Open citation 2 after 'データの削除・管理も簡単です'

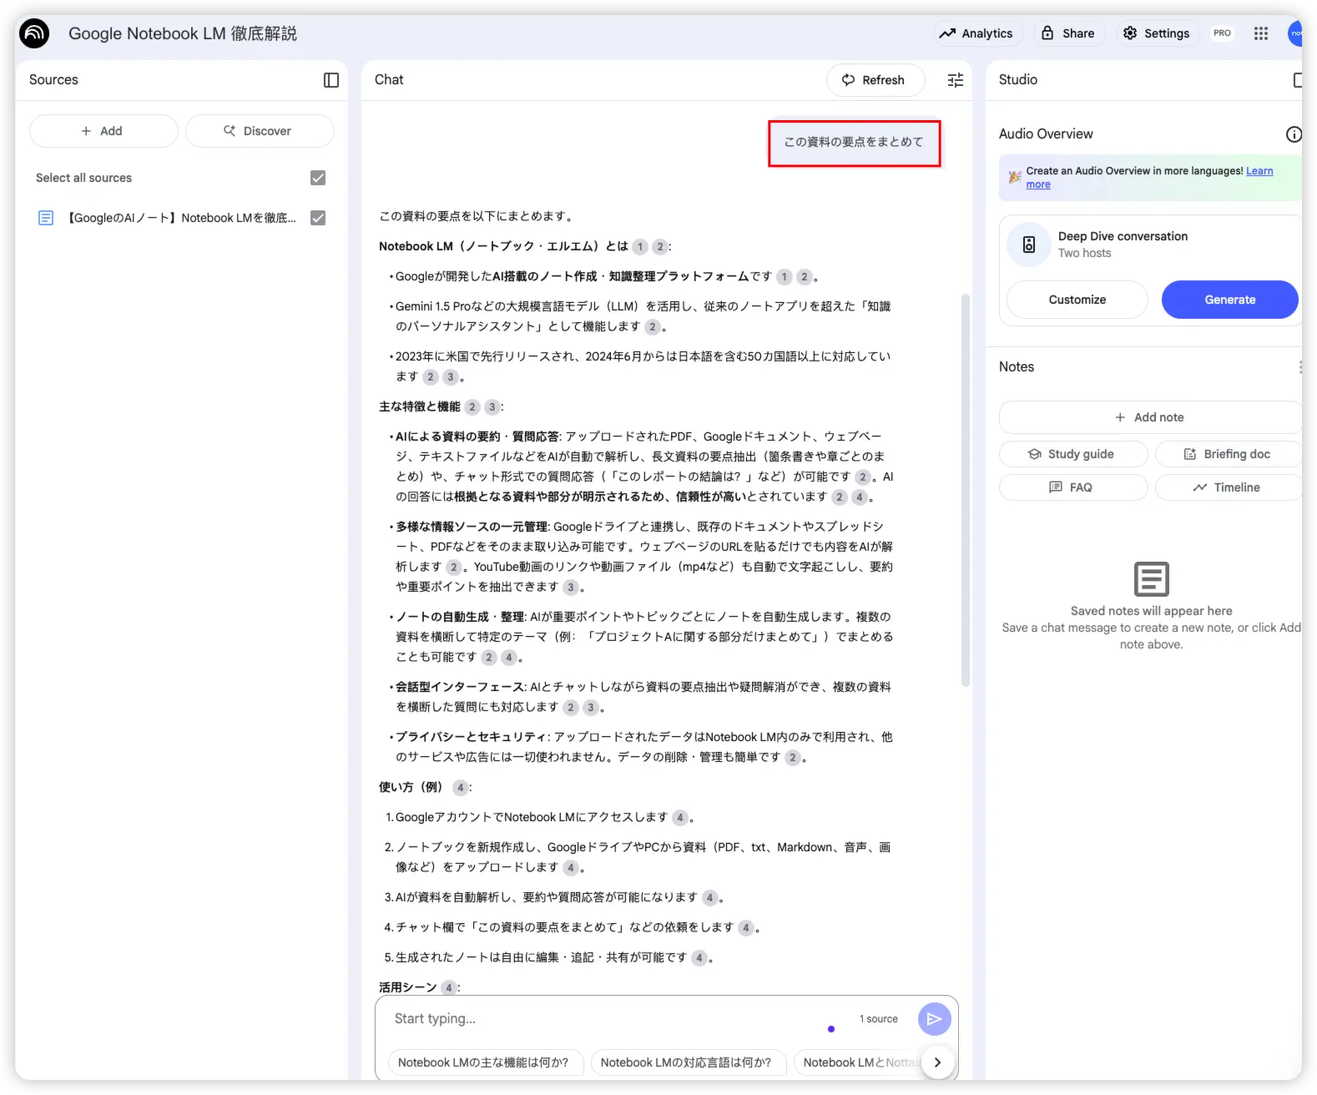point(793,758)
